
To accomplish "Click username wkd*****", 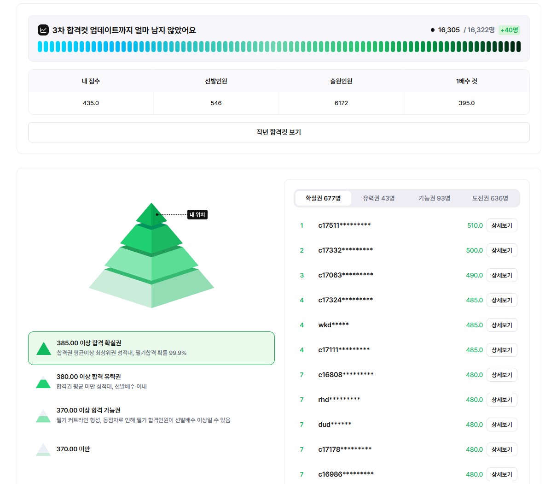I will (333, 325).
